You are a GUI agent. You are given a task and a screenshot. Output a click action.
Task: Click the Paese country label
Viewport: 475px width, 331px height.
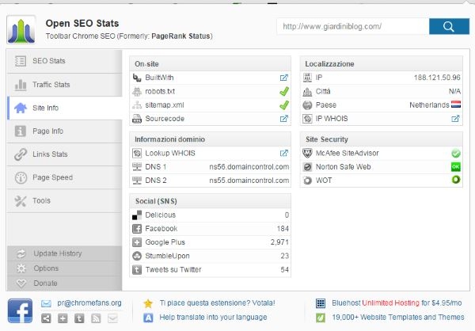(326, 105)
